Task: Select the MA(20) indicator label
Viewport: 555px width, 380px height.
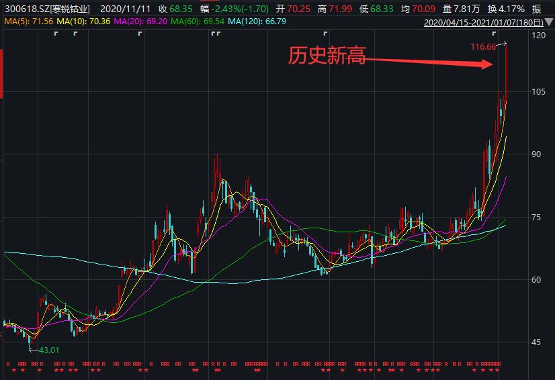Action: (x=138, y=22)
